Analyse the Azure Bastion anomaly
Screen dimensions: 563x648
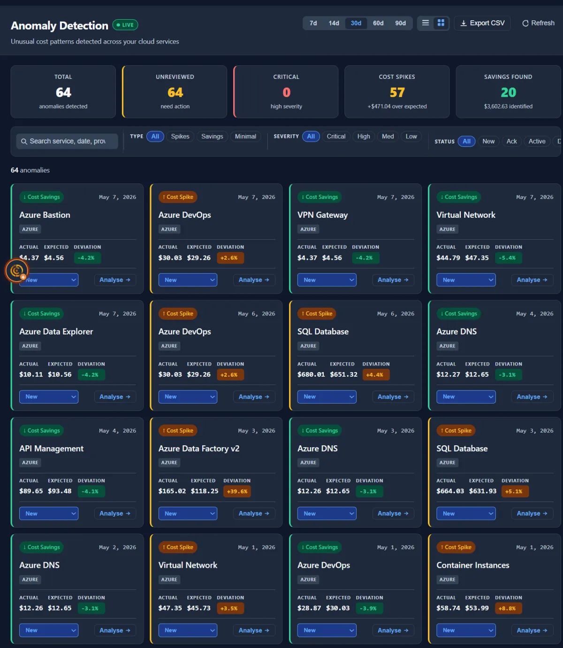[x=115, y=280]
